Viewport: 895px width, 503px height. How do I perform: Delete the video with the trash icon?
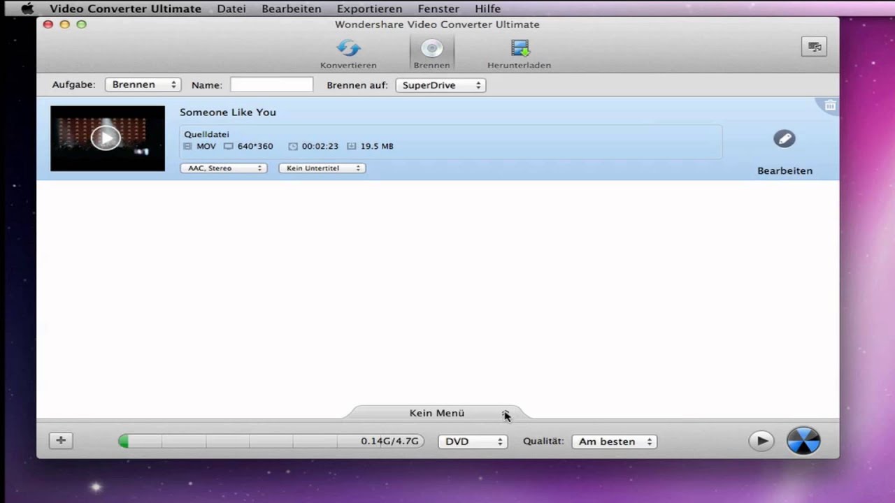(830, 105)
